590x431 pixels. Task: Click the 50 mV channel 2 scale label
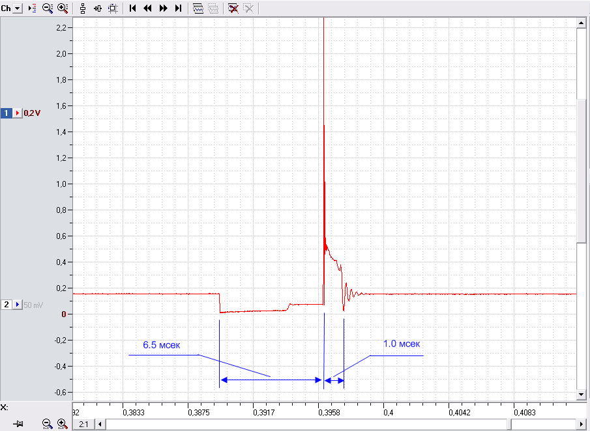(x=33, y=305)
